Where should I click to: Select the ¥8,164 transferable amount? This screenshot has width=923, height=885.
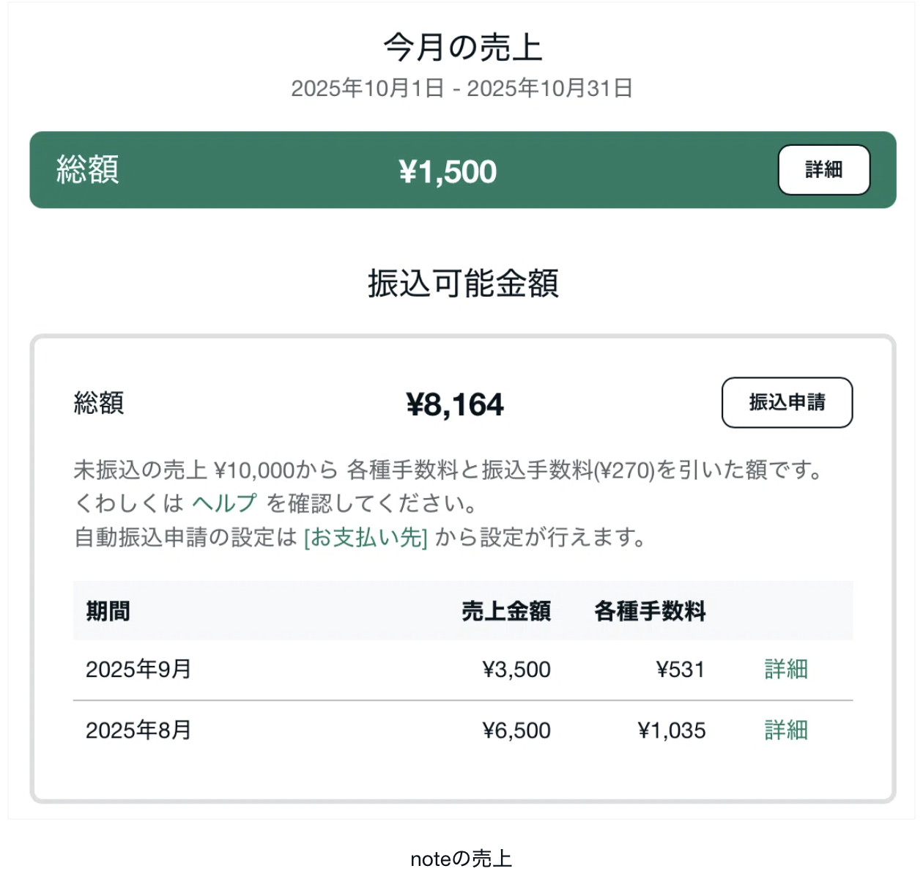(x=455, y=404)
